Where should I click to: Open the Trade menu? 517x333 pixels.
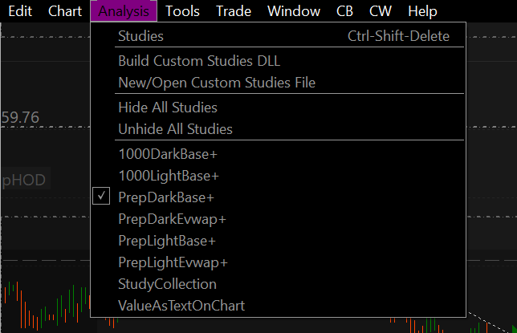[234, 11]
